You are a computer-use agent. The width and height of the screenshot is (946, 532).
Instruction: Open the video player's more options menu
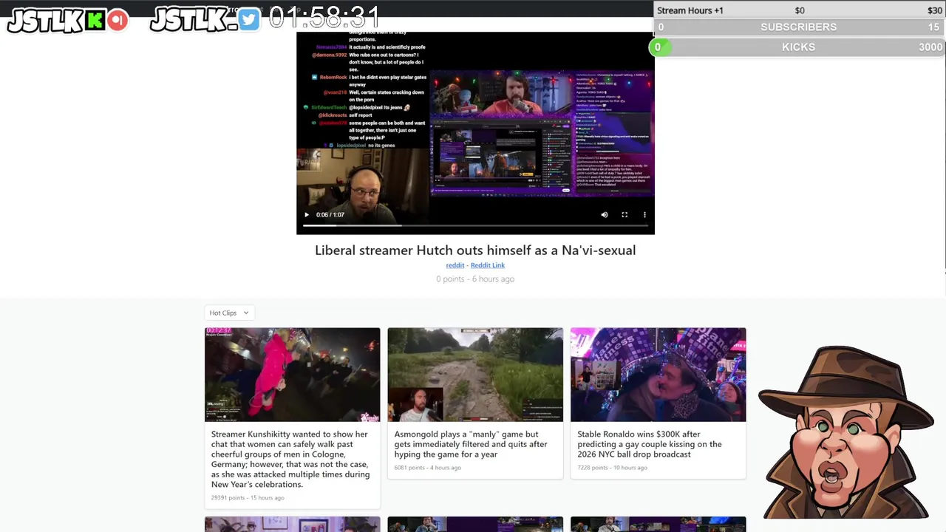pos(644,215)
